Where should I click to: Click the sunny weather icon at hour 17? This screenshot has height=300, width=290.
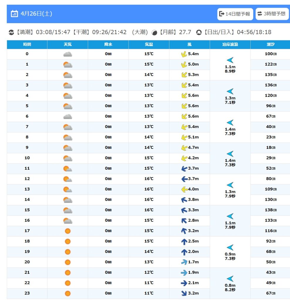(68, 231)
